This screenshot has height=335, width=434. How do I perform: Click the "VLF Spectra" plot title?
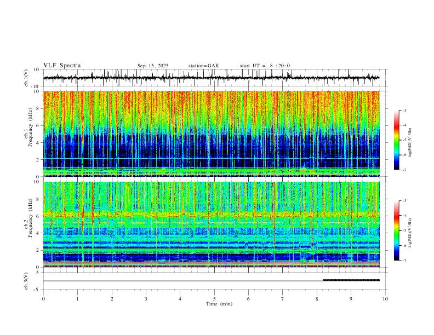pyautogui.click(x=62, y=66)
